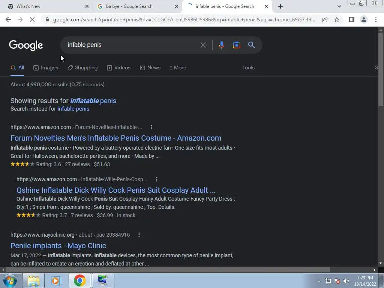Expand the More search categories menu
Viewport: 384px width, 288px height.
point(178,68)
